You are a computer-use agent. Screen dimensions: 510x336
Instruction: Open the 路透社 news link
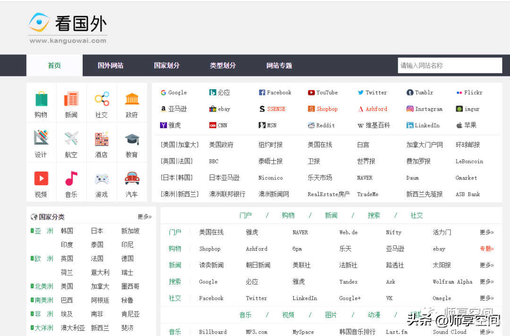coord(395,265)
